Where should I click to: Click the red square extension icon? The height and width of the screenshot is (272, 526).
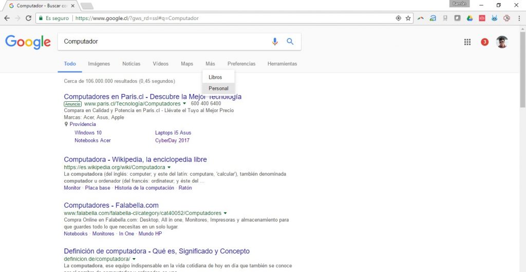(482, 19)
